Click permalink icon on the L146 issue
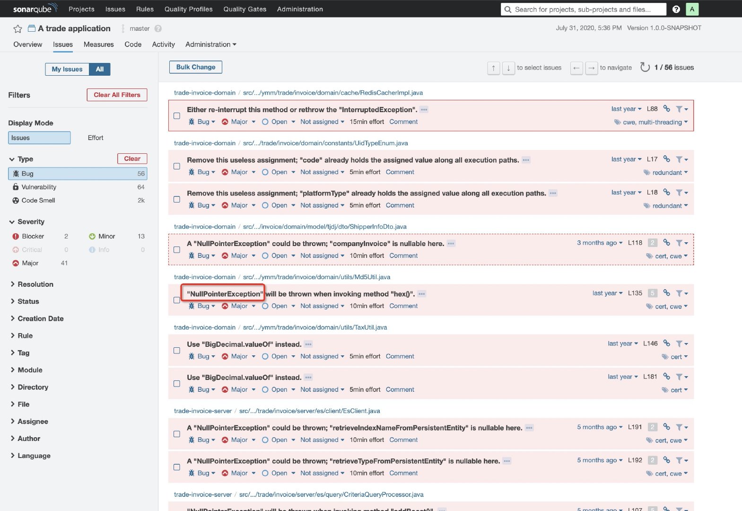742x511 pixels. [x=666, y=343]
